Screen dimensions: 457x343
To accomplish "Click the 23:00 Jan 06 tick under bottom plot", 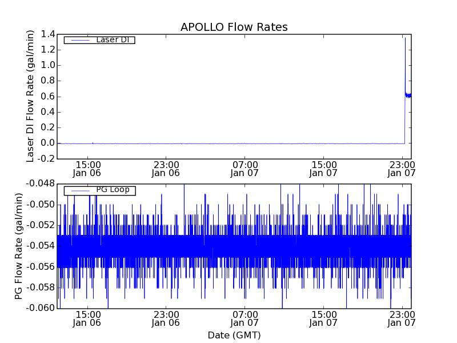I will [x=166, y=318].
